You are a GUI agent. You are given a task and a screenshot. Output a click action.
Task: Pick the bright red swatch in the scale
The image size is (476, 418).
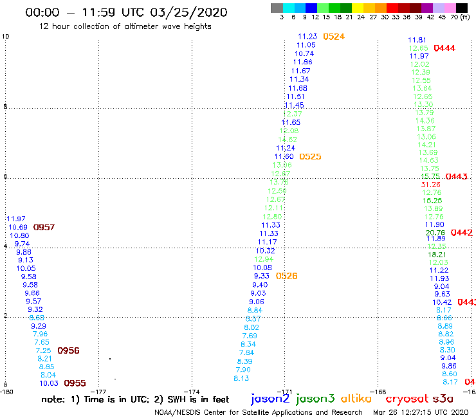392,8
